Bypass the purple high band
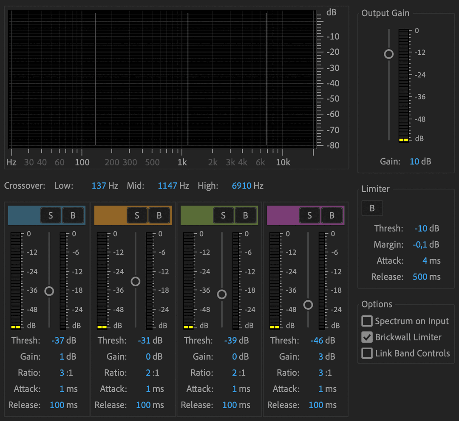459x421 pixels. [x=332, y=216]
